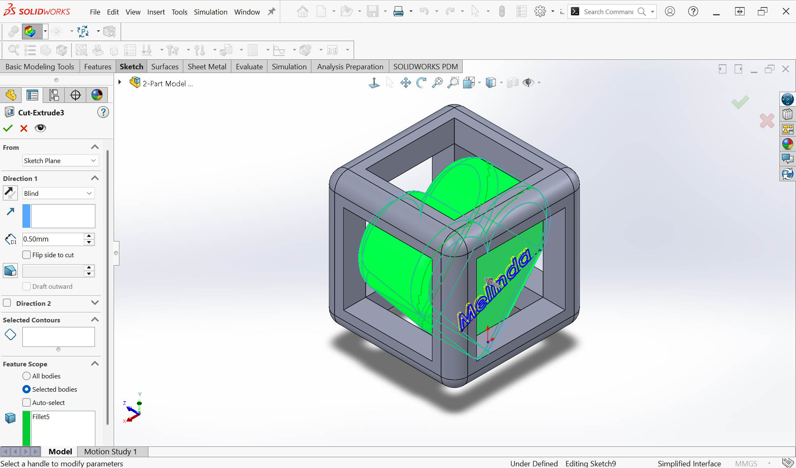The height and width of the screenshot is (468, 796).
Task: Click the Rotate view tool icon
Action: pos(421,83)
